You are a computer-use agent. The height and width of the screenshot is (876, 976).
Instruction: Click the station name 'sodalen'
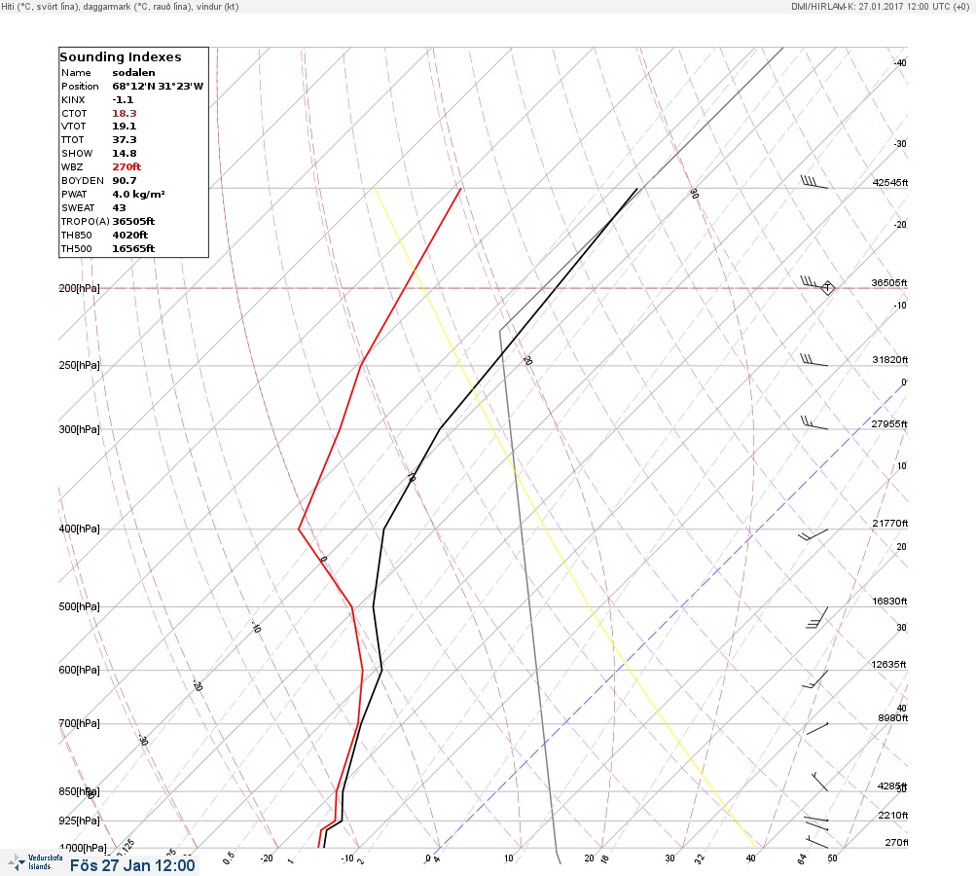(134, 73)
